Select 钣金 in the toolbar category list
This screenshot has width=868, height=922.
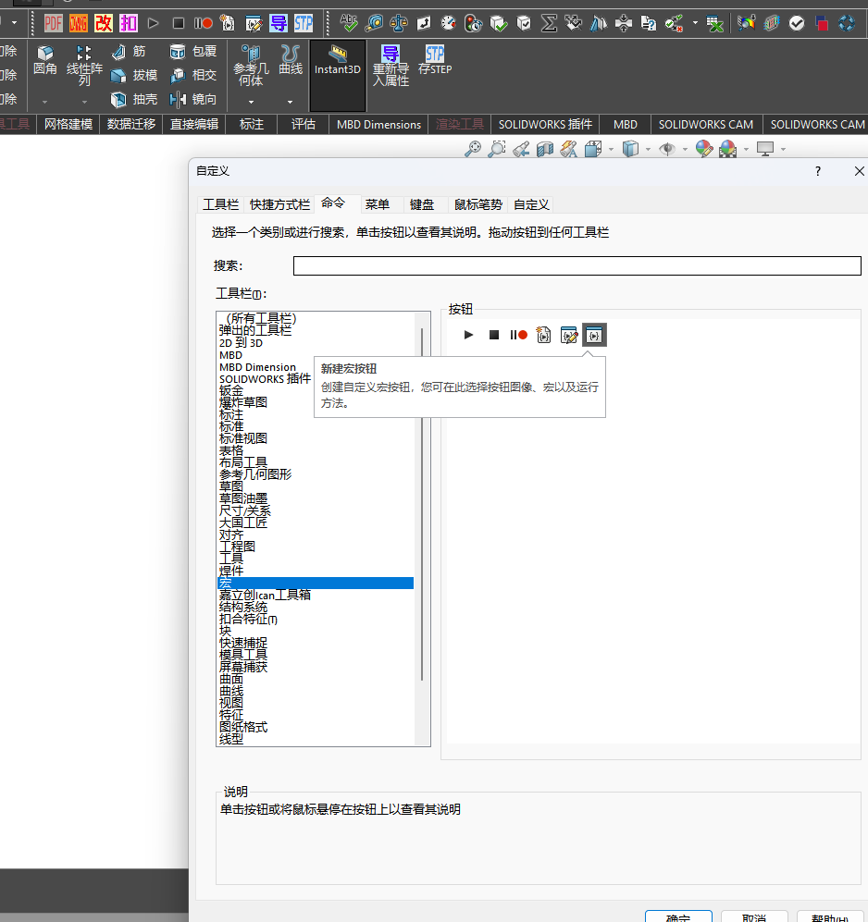[x=231, y=390]
